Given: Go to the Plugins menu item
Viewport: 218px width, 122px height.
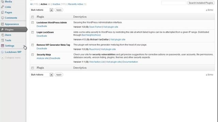Looking at the screenshot, I should click(9, 29).
